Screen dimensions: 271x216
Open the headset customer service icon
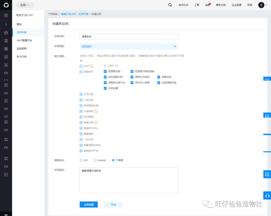pyautogui.click(x=267, y=196)
